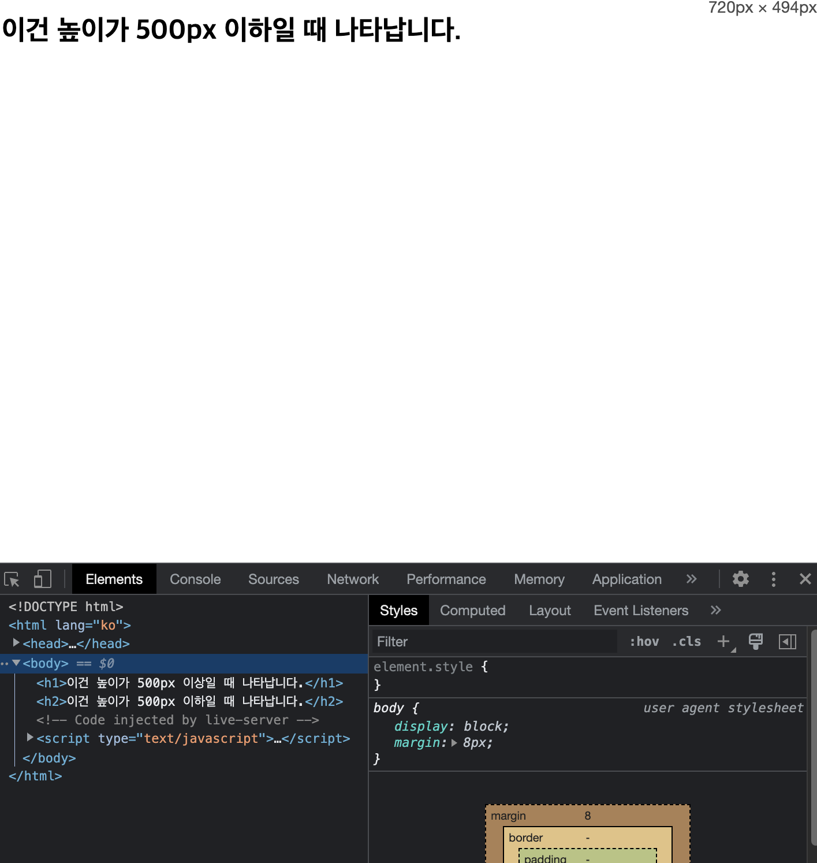Image resolution: width=817 pixels, height=863 pixels.
Task: Select the html lang="ko" node
Action: (x=70, y=625)
